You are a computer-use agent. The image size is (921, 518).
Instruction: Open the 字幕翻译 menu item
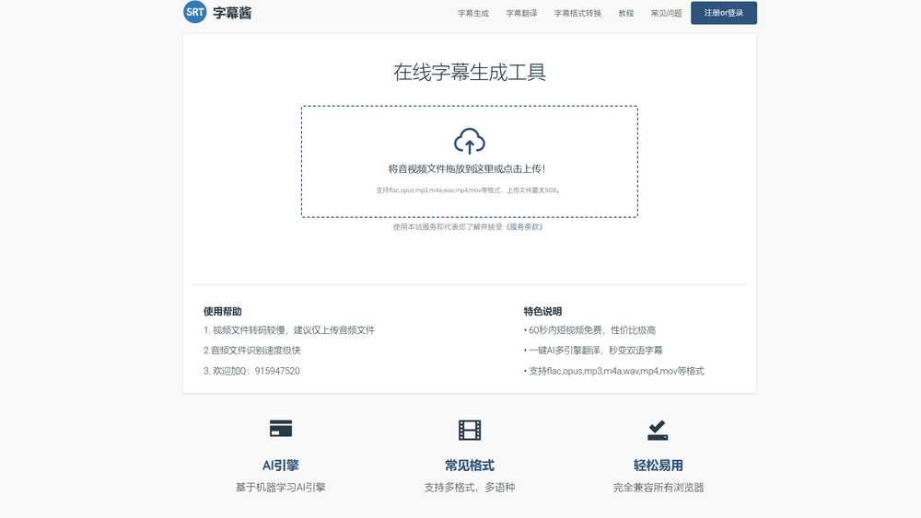521,13
